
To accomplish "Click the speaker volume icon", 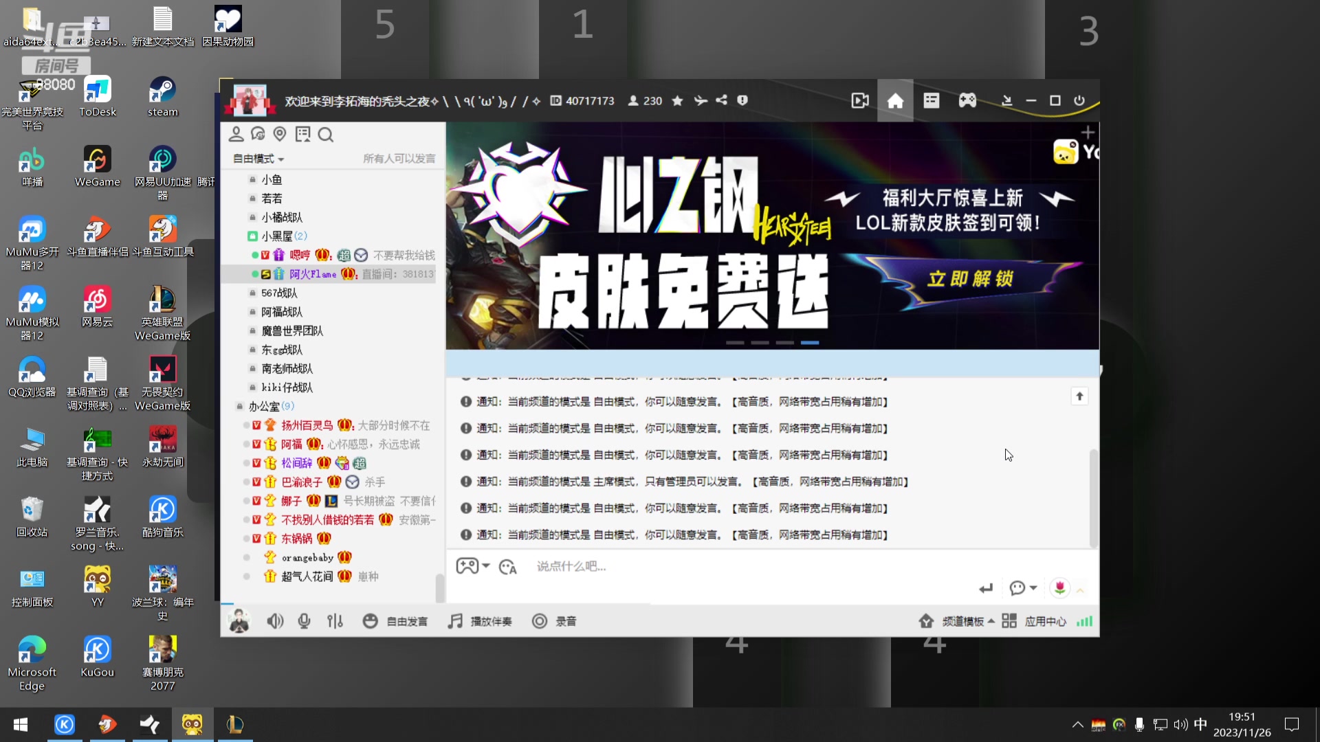I will [275, 620].
